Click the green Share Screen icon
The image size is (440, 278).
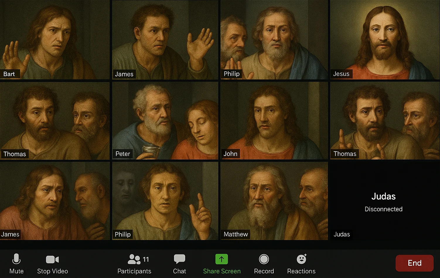[x=222, y=259]
